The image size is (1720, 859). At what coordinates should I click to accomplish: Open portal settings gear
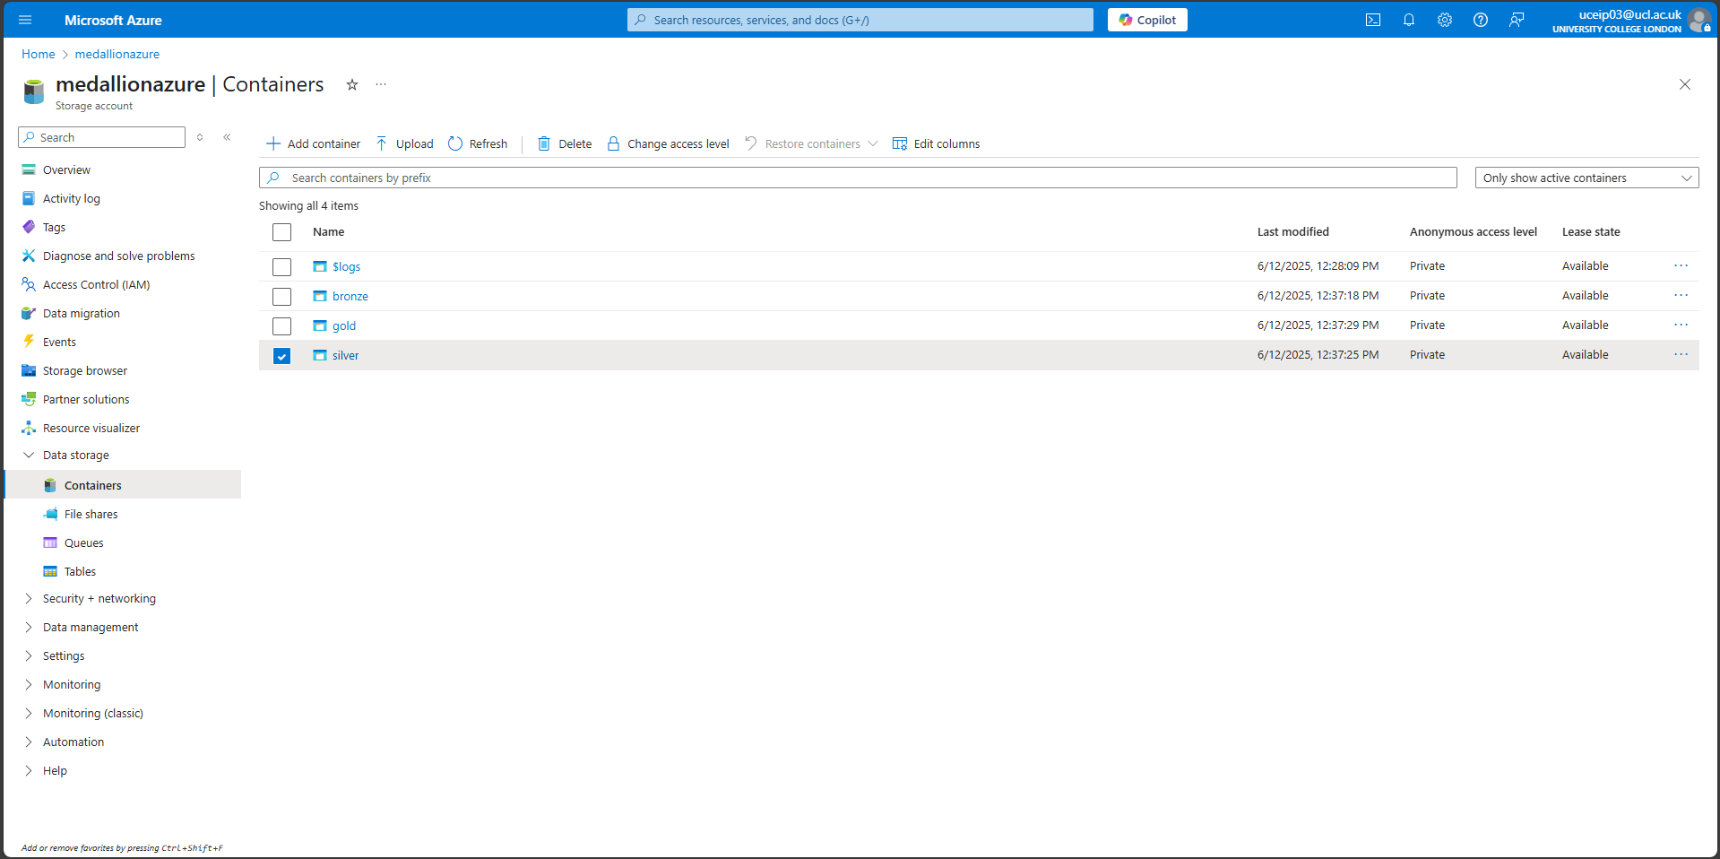1444,20
